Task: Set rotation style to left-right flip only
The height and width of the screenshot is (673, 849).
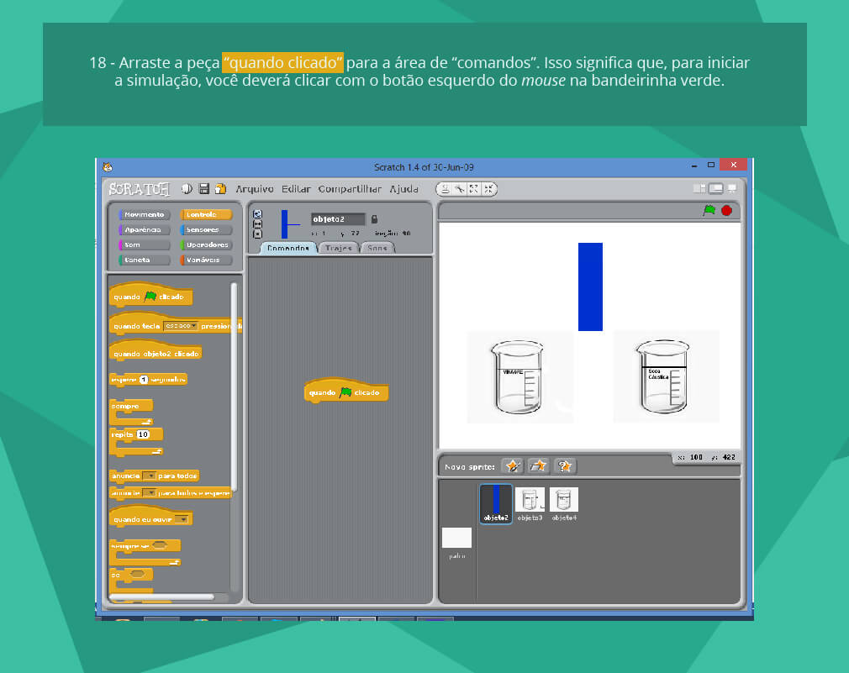Action: click(258, 224)
